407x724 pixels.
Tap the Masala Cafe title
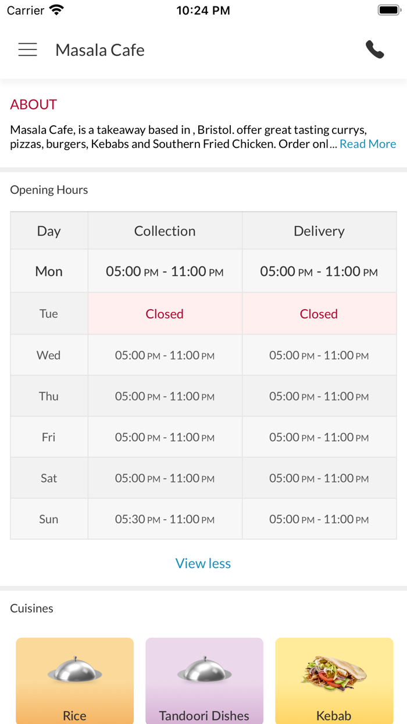(x=100, y=50)
